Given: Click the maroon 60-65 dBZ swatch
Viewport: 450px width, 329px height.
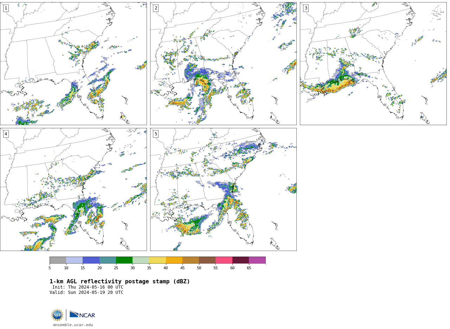Looking at the screenshot, I should pos(240,260).
